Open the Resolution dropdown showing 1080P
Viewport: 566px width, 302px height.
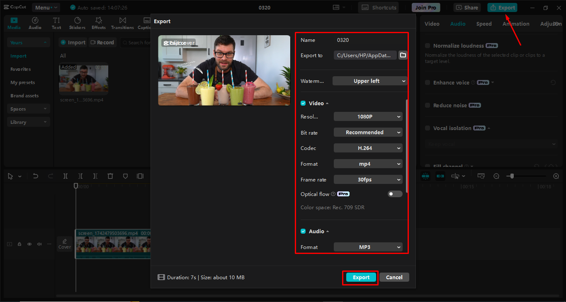point(368,116)
